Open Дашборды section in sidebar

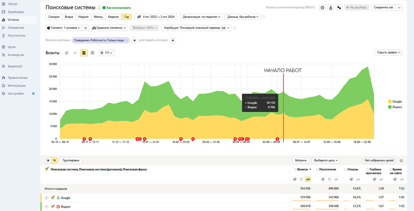(x=16, y=12)
